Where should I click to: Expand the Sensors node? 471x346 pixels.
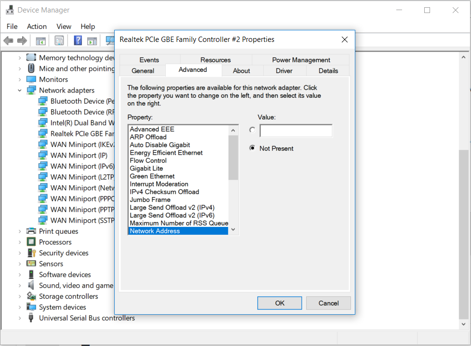(x=20, y=264)
